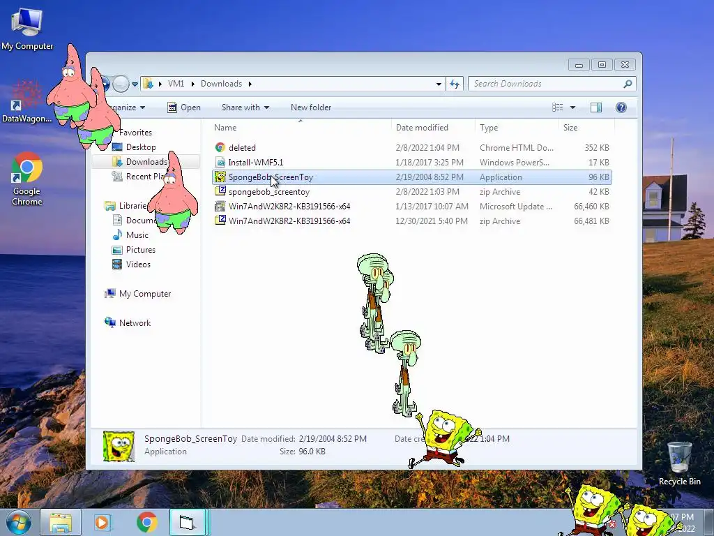Click New folder in the toolbar
The width and height of the screenshot is (714, 536).
coord(311,107)
